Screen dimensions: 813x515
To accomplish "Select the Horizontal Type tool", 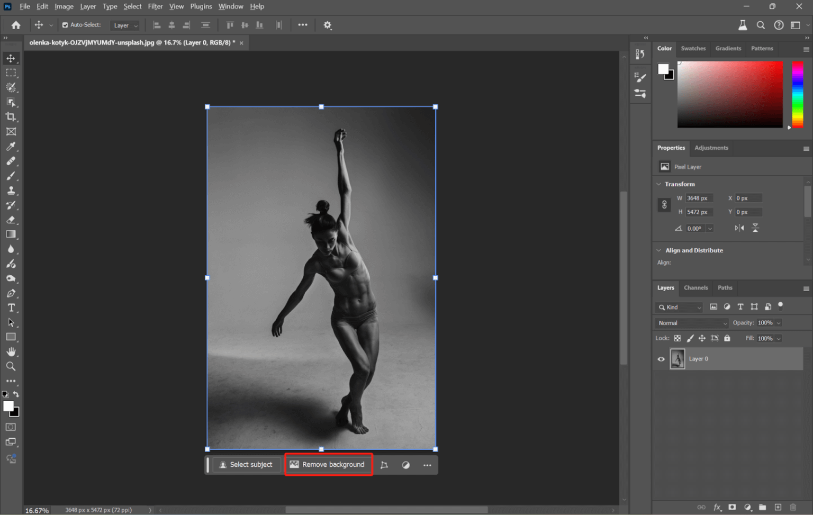I will (11, 308).
